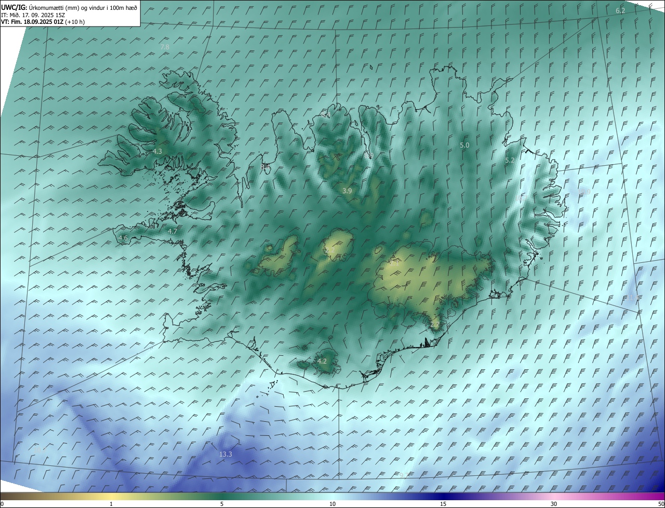This screenshot has width=665, height=508.
Task: Click the '50' tick on the colour scale
Action: point(661,504)
